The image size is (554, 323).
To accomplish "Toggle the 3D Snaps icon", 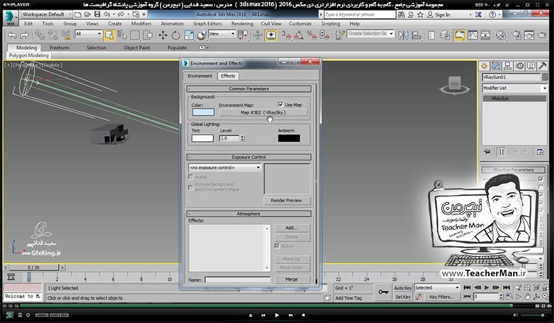I will point(286,35).
